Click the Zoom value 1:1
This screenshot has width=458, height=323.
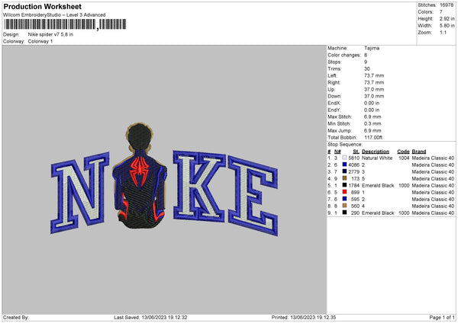[443, 32]
